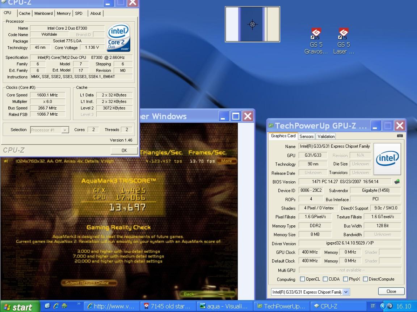
Task: Switch to the http://www.v... taskbar window
Action: [112, 307]
